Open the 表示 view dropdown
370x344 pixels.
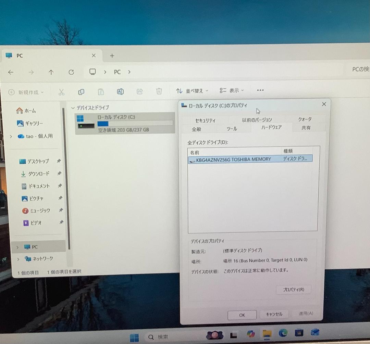232,90
